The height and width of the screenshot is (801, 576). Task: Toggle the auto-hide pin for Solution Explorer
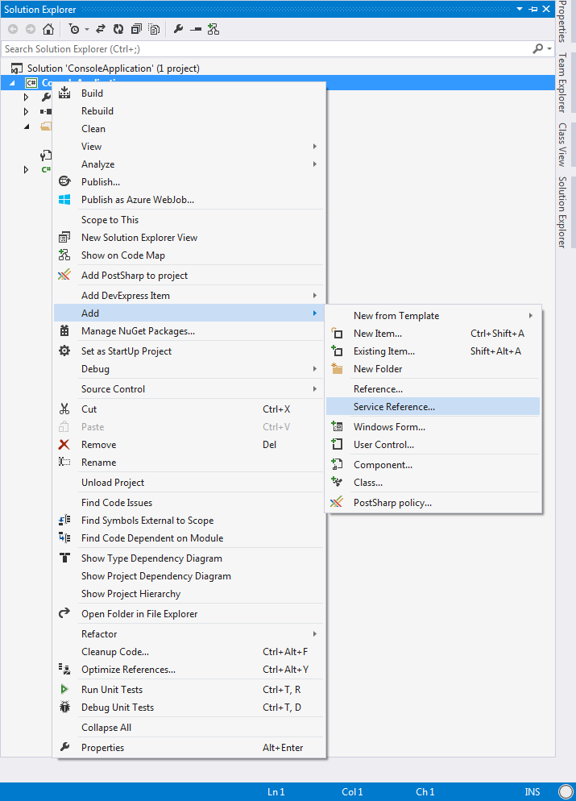pyautogui.click(x=533, y=9)
